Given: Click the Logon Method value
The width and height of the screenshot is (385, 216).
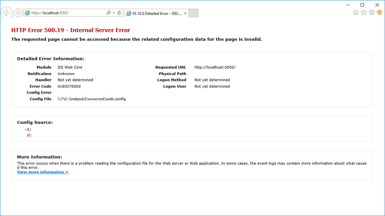Looking at the screenshot, I should click(x=212, y=80).
